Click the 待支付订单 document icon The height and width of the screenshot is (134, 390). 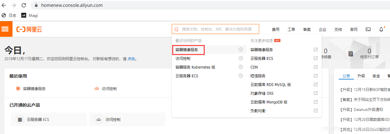[350, 54]
